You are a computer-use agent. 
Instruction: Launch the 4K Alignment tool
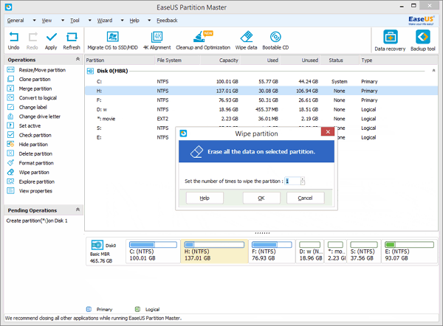tap(157, 41)
